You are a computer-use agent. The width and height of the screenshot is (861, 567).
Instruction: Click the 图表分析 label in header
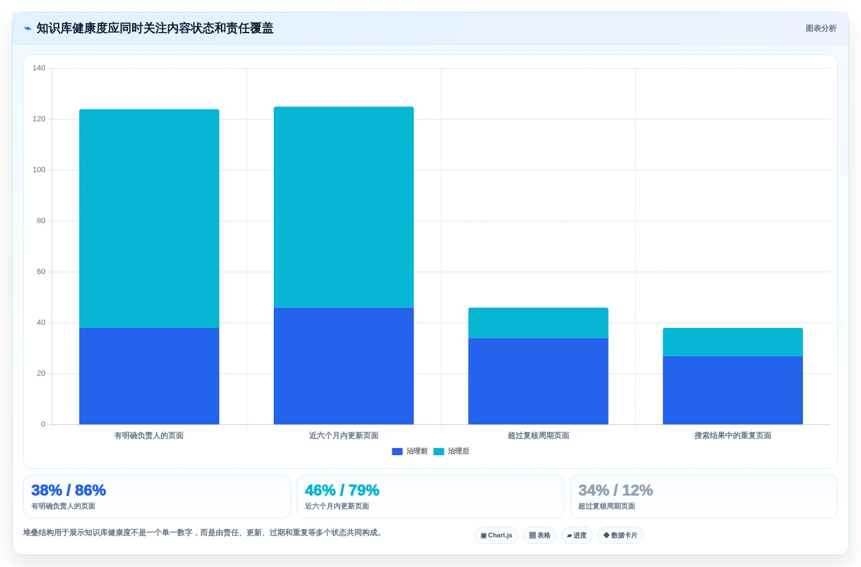(821, 28)
